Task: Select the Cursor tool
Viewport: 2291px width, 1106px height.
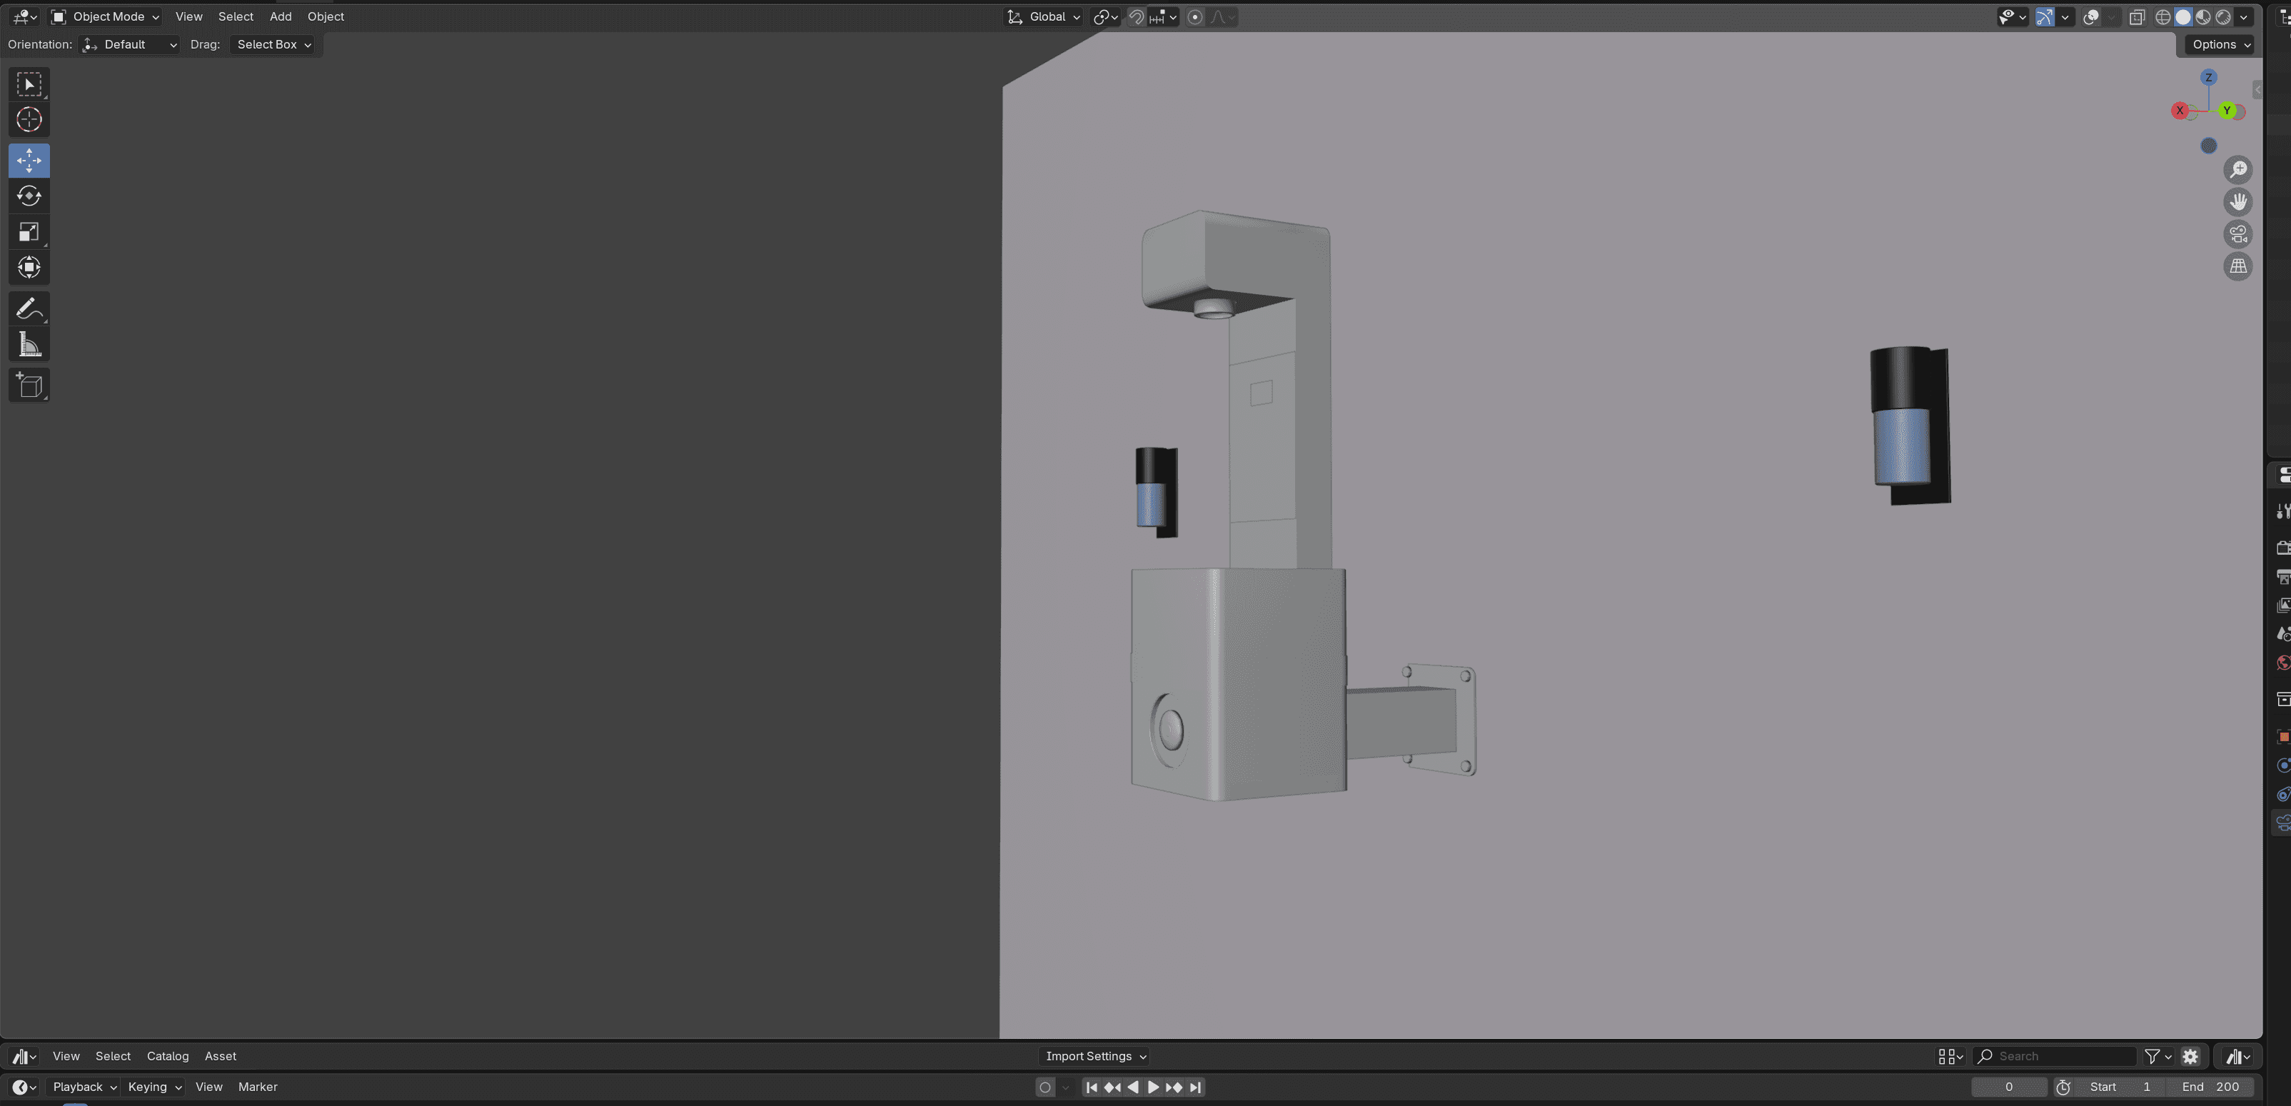Action: 29,120
